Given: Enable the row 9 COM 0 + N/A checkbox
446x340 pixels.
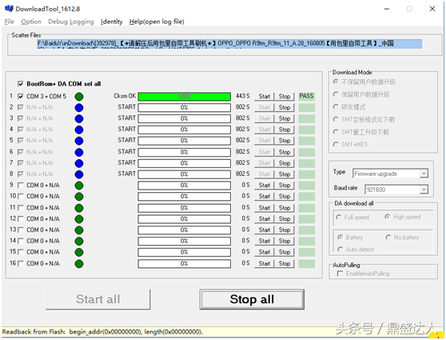Looking at the screenshot, I should (x=21, y=186).
